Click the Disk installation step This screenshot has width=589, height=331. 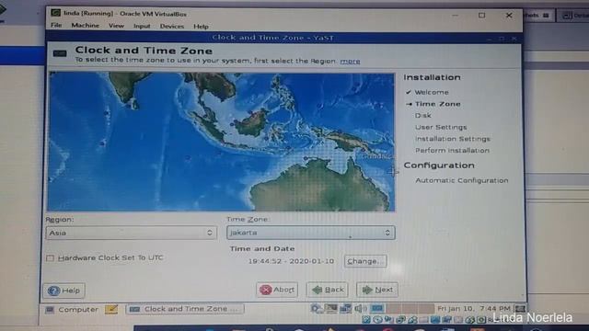(x=423, y=116)
